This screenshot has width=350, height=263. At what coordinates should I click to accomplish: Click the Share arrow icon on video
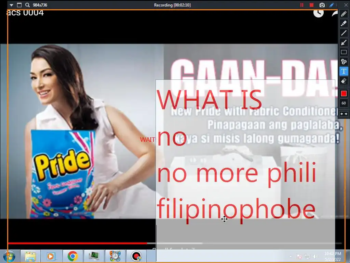pos(335,13)
